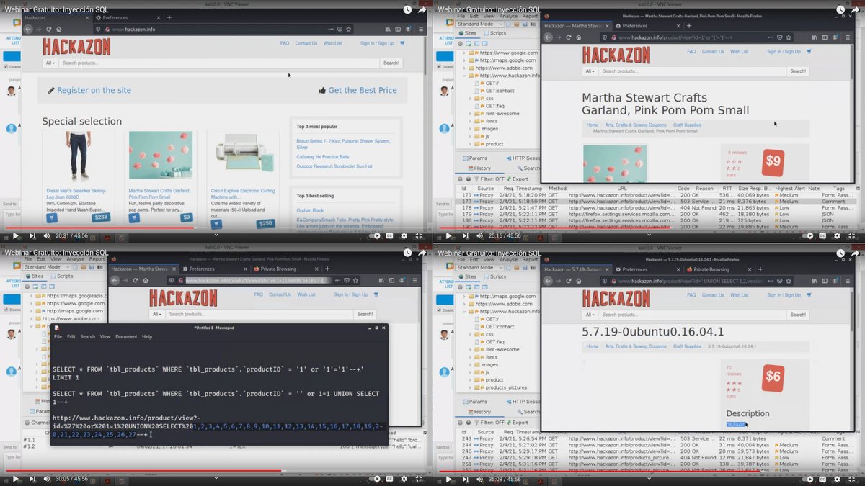The width and height of the screenshot is (865, 486).
Task: Switch to Scripts tab in 25:16 frame
Action: [x=494, y=33]
